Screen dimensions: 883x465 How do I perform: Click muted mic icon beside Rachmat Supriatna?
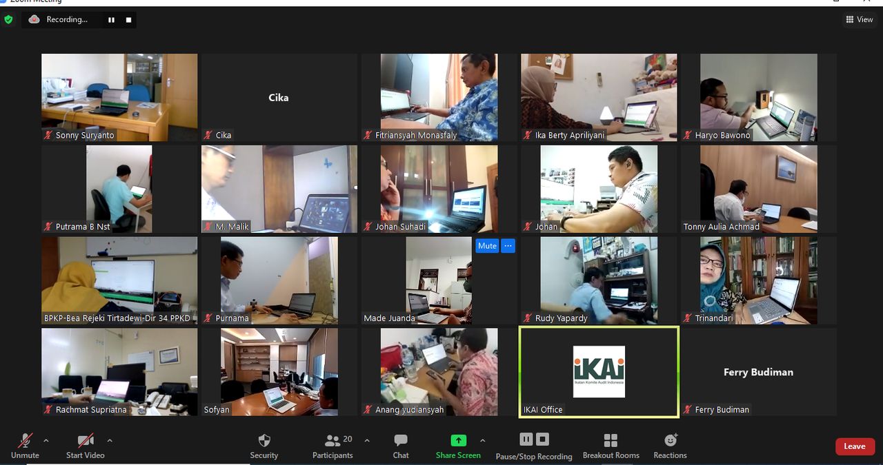[x=48, y=410]
